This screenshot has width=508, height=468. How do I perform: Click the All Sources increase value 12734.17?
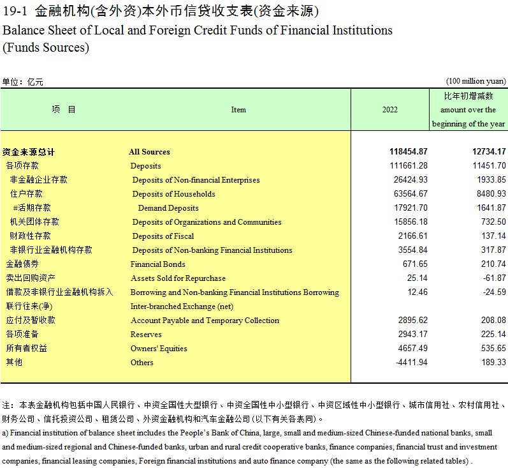click(x=489, y=151)
